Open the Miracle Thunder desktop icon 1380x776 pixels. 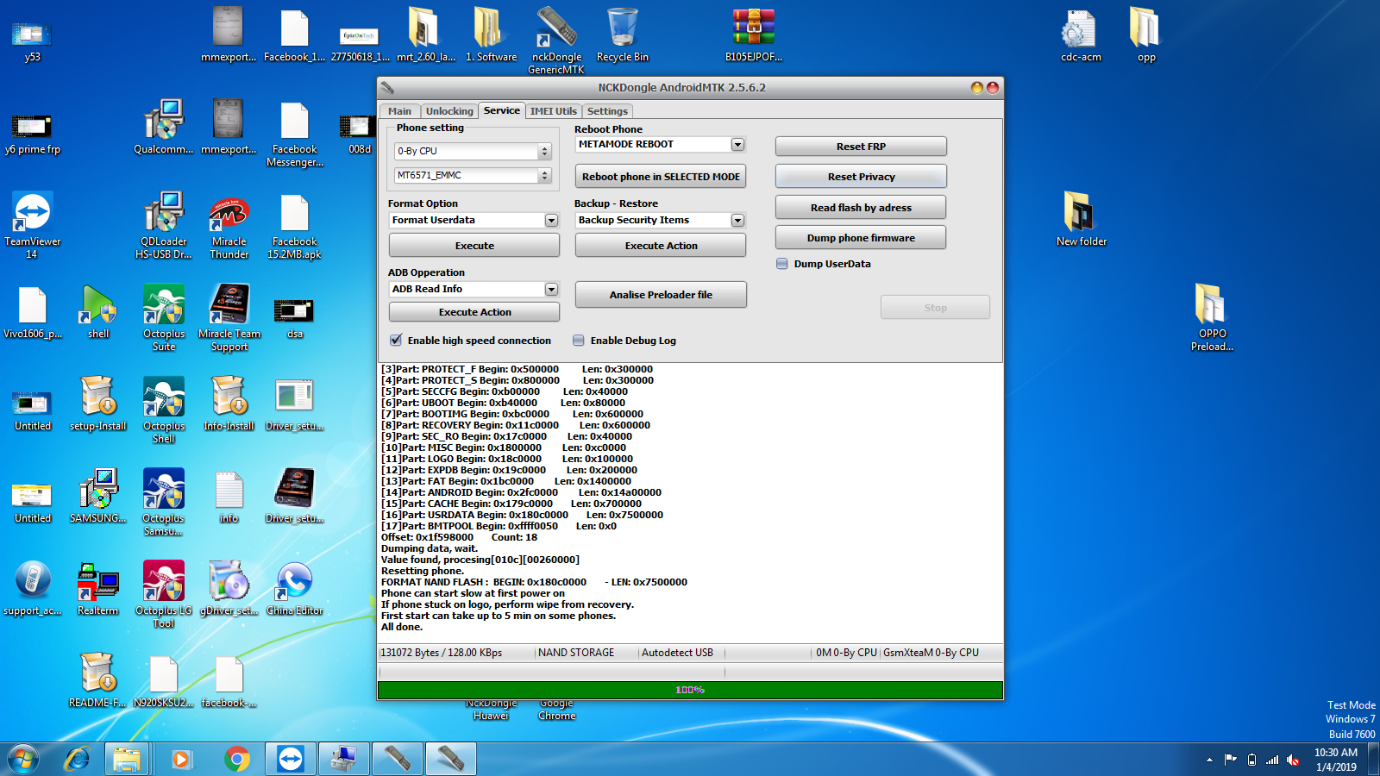(x=229, y=226)
